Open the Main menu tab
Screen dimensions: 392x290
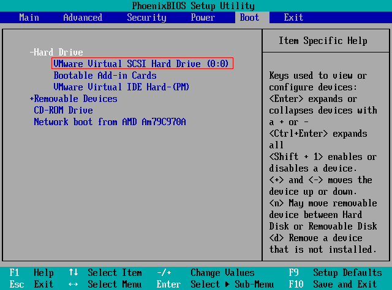click(x=29, y=18)
